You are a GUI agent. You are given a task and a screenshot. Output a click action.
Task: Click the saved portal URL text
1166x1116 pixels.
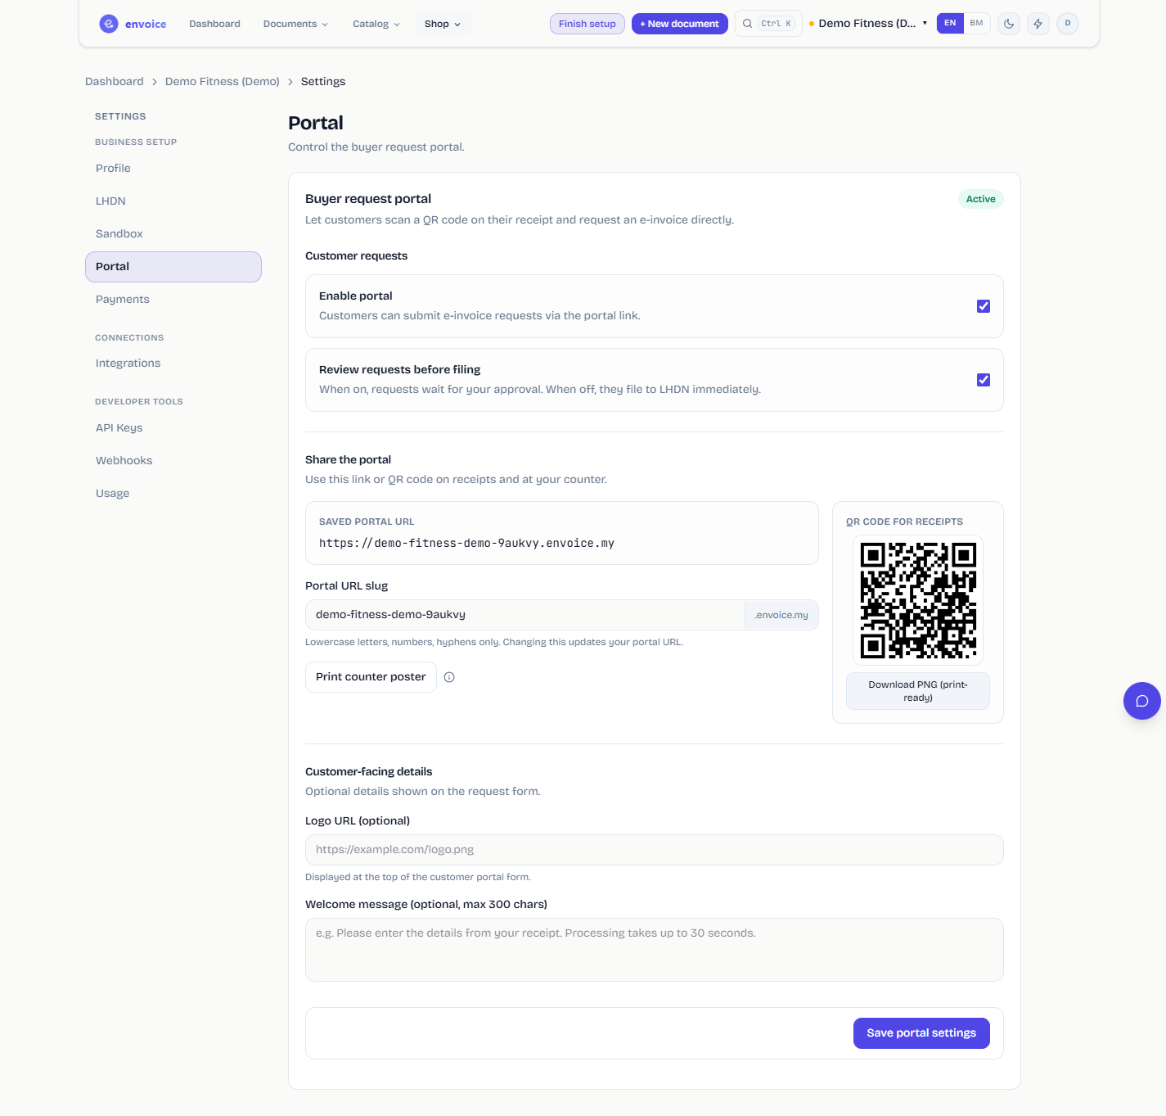[x=466, y=544]
